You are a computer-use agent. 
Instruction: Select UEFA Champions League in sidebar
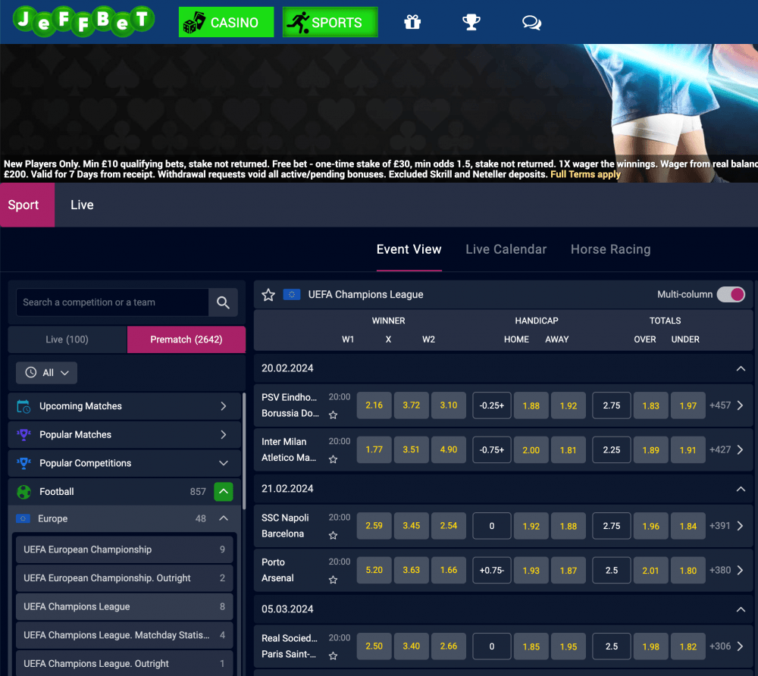124,606
